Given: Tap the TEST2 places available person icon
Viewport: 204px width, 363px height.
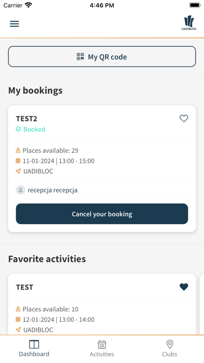Looking at the screenshot, I should [x=18, y=151].
